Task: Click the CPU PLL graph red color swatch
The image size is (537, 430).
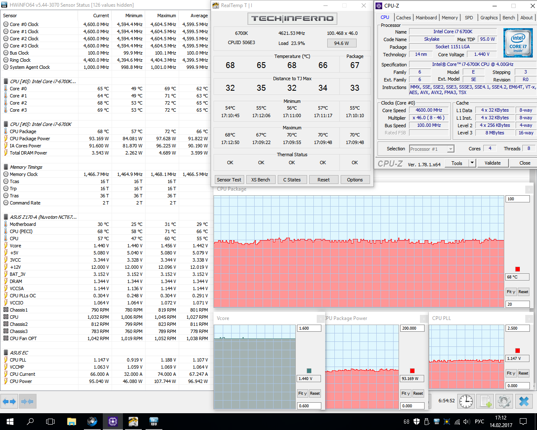Action: [x=518, y=351]
